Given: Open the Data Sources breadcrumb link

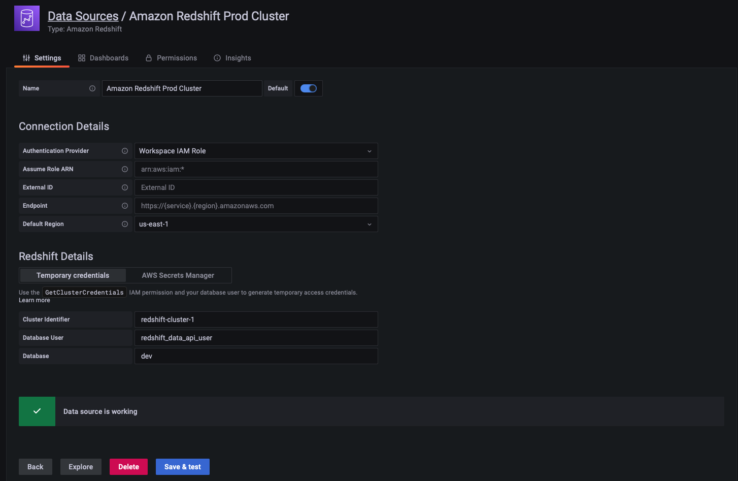Looking at the screenshot, I should [83, 16].
